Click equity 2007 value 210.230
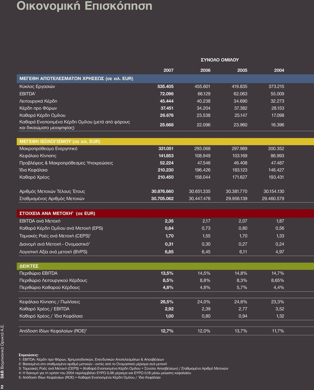 coord(166,170)
